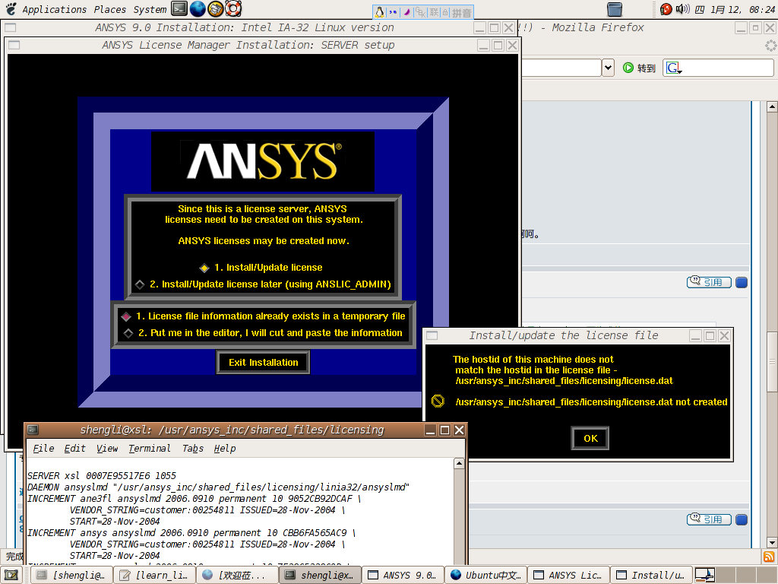The image size is (778, 584).
Task: Click the blue window applet in top panel
Action: click(614, 9)
